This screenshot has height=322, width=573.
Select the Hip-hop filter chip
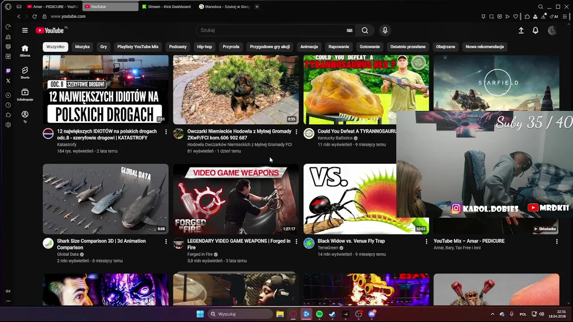205,47
